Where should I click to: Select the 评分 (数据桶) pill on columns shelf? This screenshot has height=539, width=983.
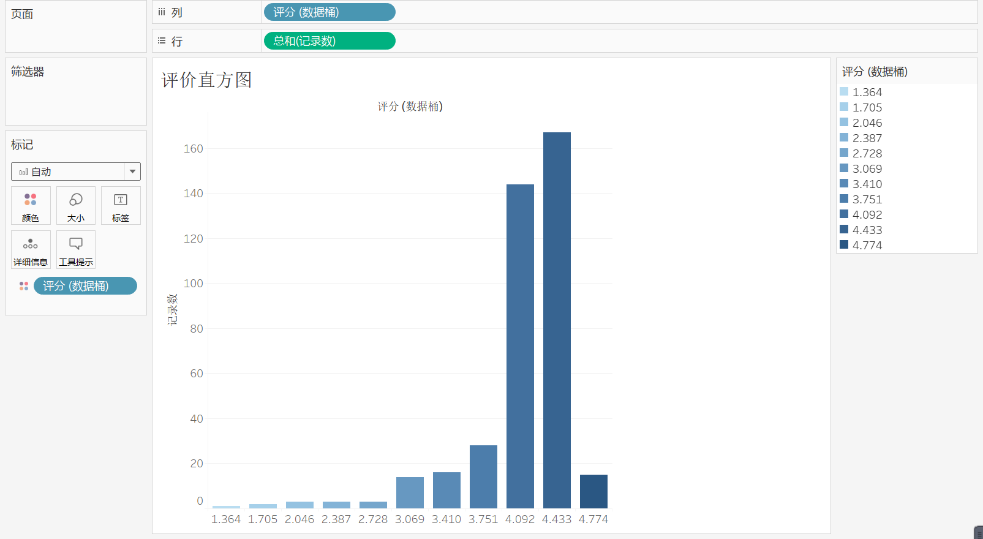pyautogui.click(x=330, y=12)
